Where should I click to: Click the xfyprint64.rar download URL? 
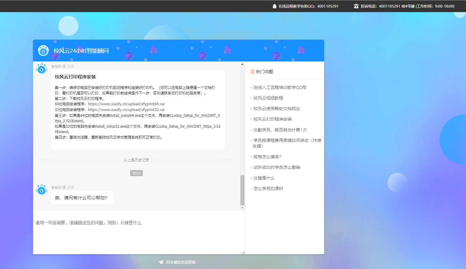point(126,104)
